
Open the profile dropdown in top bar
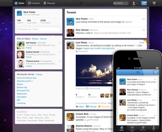[134, 3]
